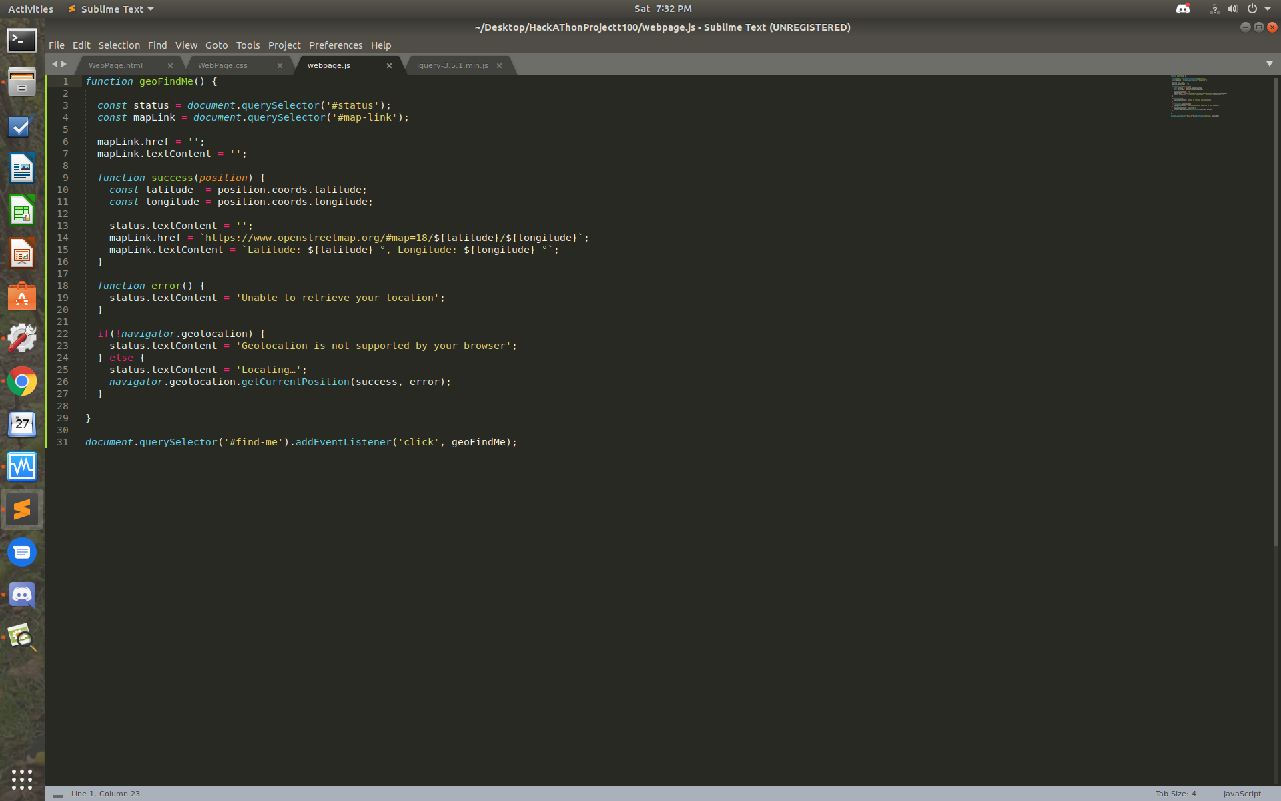This screenshot has height=801, width=1281.
Task: Open the Tab Size: 4 selector
Action: [x=1175, y=794]
